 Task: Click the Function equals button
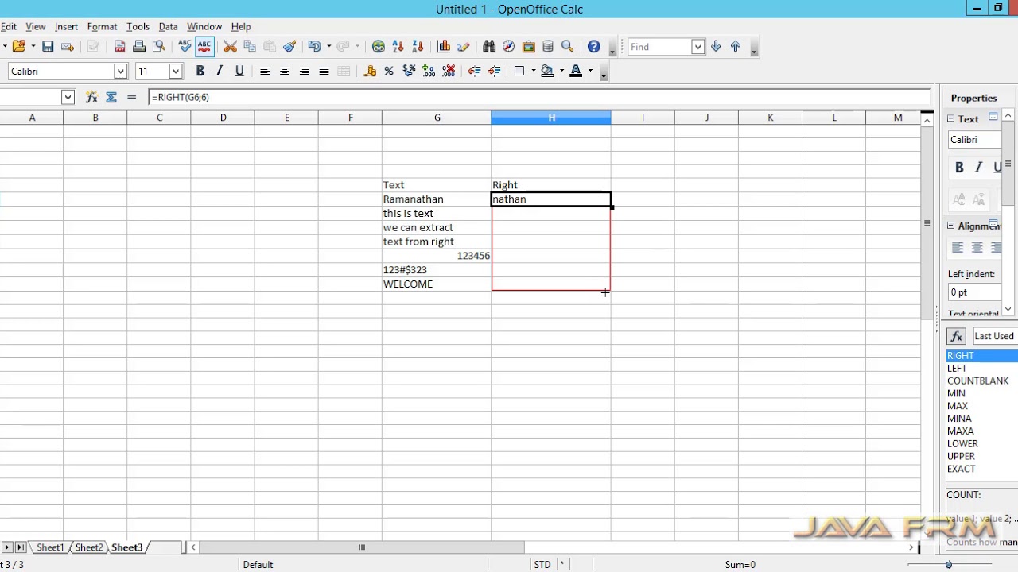(x=131, y=97)
